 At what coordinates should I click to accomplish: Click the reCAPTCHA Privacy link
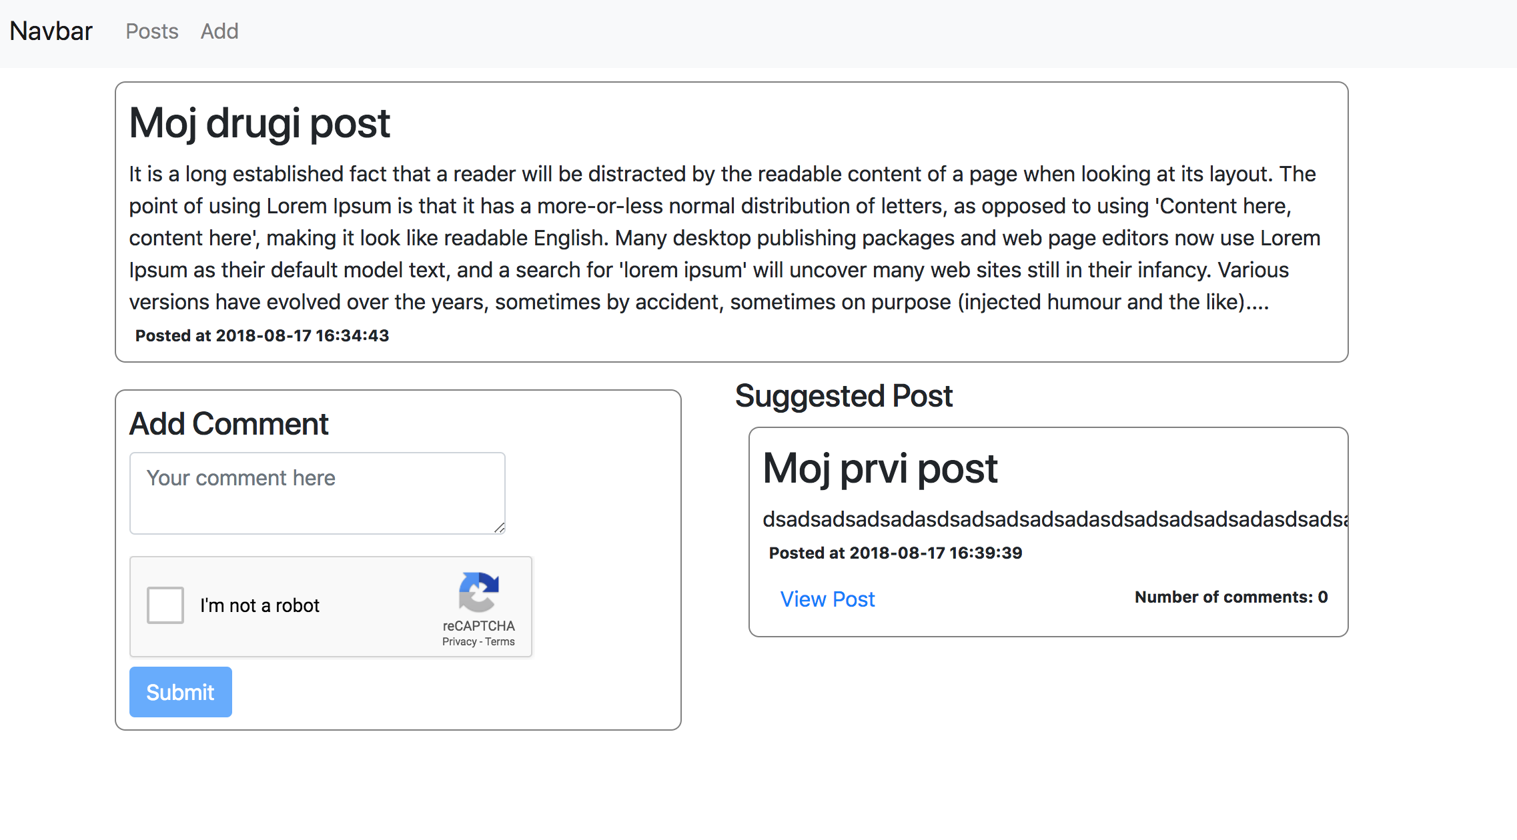(459, 641)
